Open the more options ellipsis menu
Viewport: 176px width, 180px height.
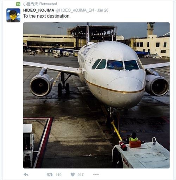[96, 174]
